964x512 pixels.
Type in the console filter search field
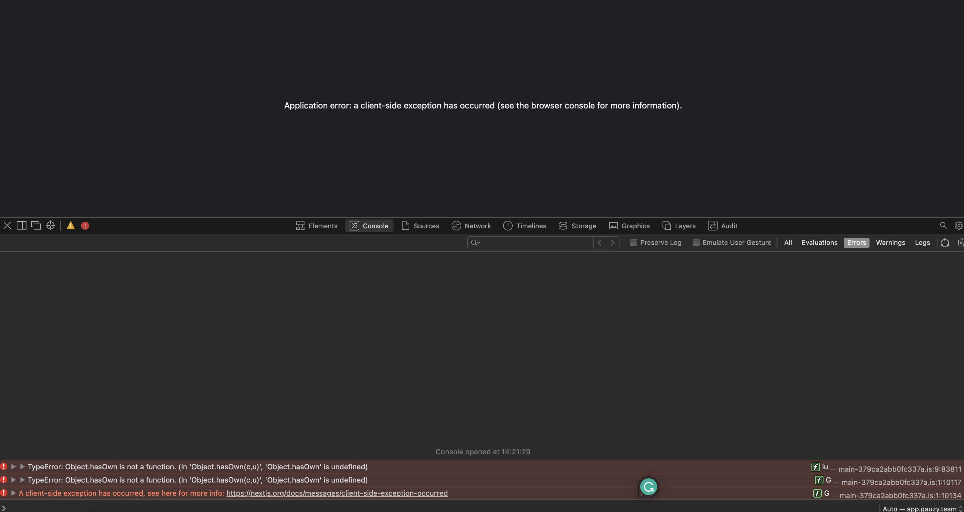[x=531, y=242]
